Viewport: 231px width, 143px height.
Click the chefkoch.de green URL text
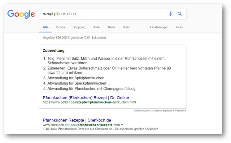(x=81, y=125)
